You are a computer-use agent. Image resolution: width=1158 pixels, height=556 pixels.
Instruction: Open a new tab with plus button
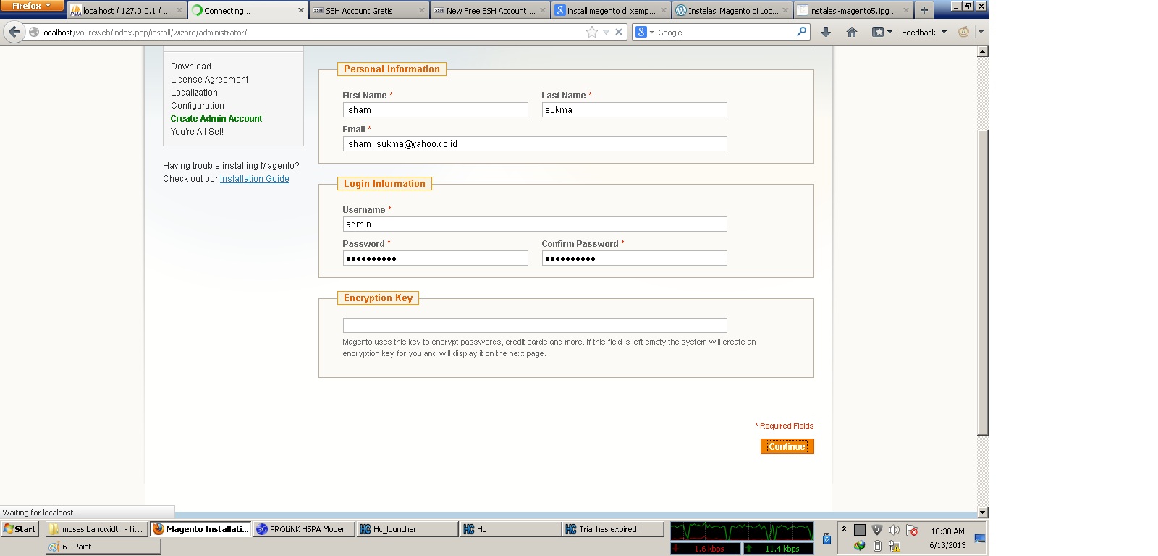click(924, 10)
